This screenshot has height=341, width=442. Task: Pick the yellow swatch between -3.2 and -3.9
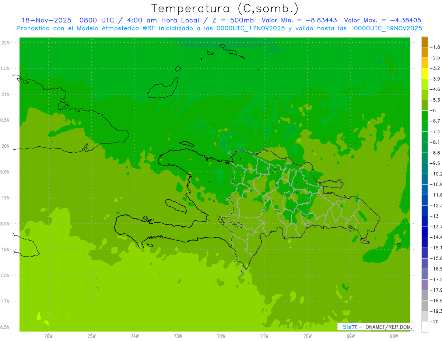click(x=425, y=74)
